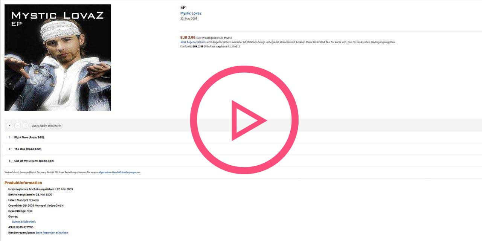Select track 'The One (Radio Edit)'

[27, 149]
